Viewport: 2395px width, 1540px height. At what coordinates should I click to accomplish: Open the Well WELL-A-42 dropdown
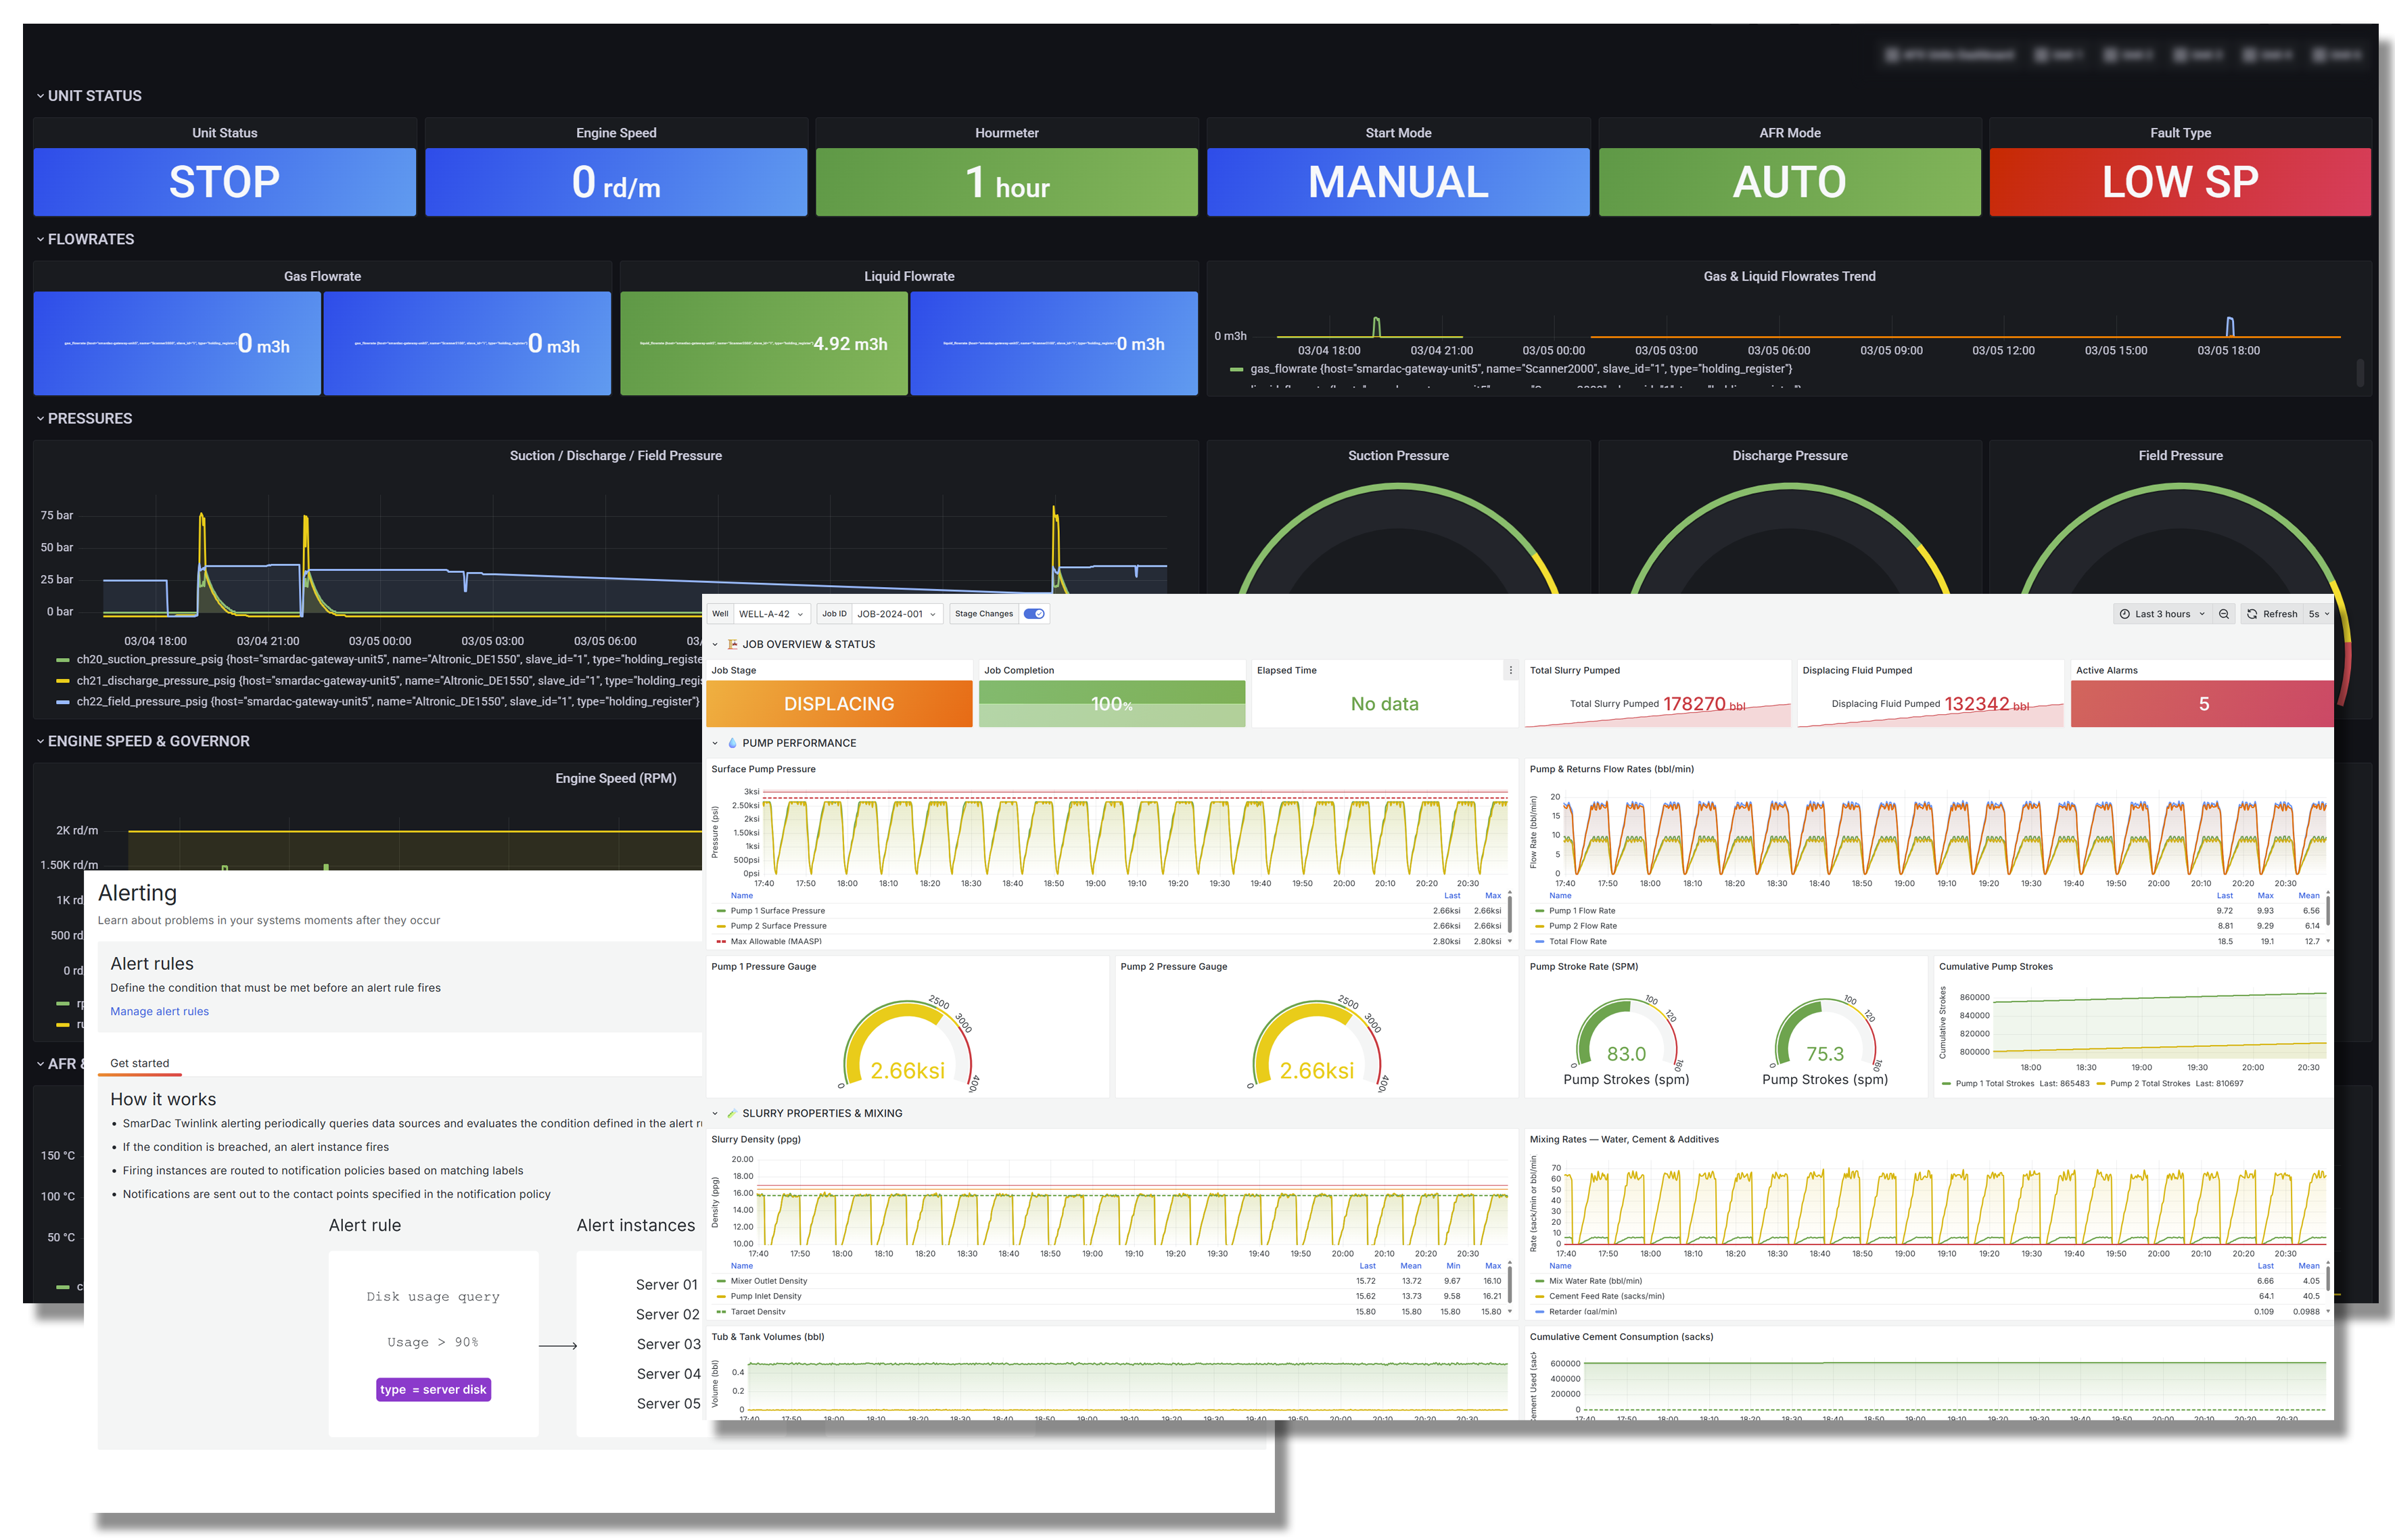[x=771, y=614]
